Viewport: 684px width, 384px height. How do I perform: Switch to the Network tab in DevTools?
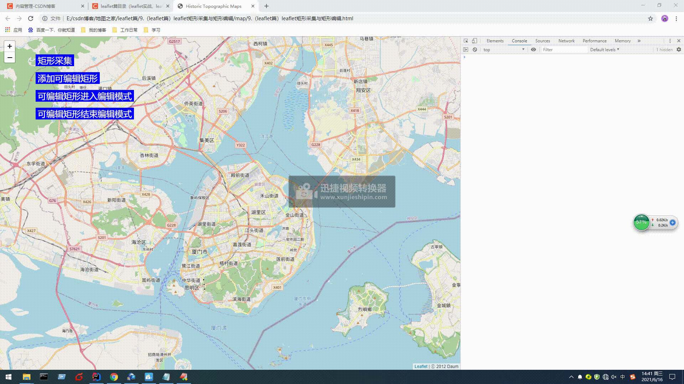coord(566,41)
